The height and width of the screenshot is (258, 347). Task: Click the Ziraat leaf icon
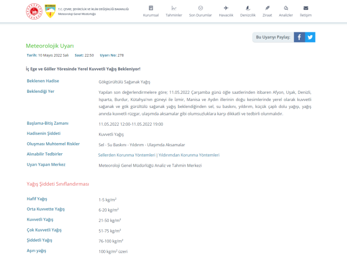coord(267,8)
